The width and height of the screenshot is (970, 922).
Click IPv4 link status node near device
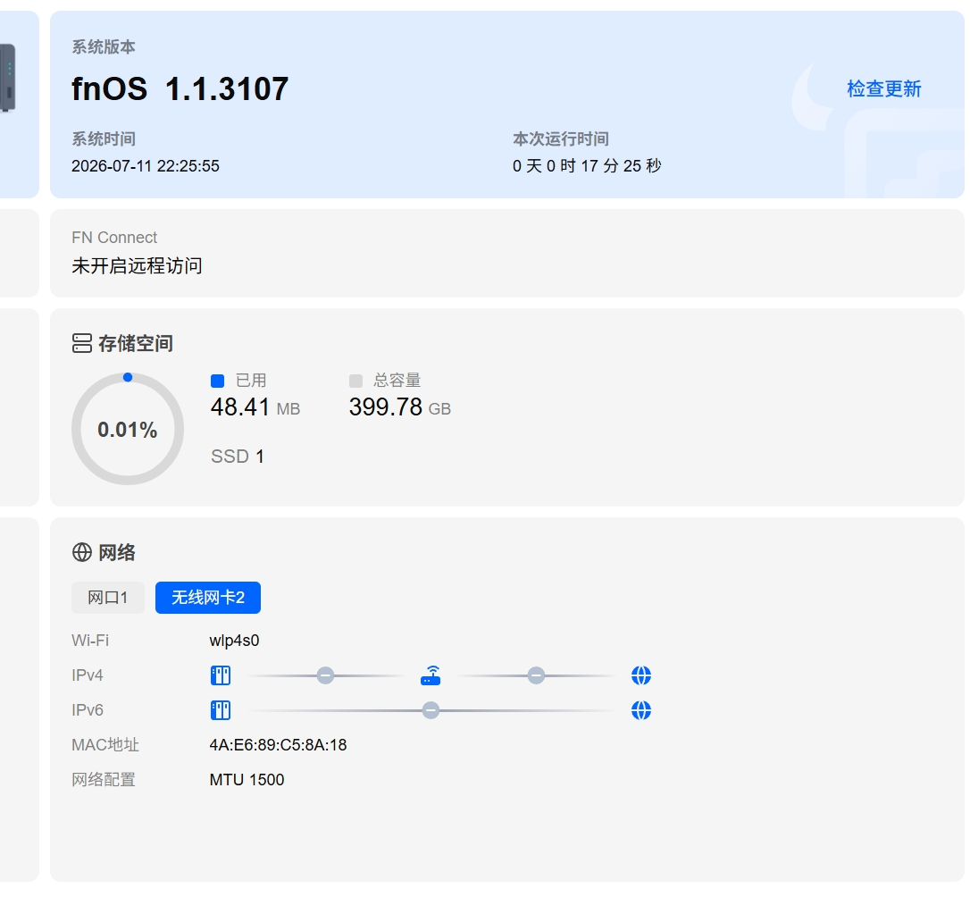coord(325,675)
